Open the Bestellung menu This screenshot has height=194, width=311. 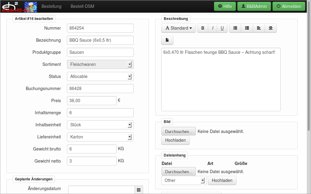51,6
